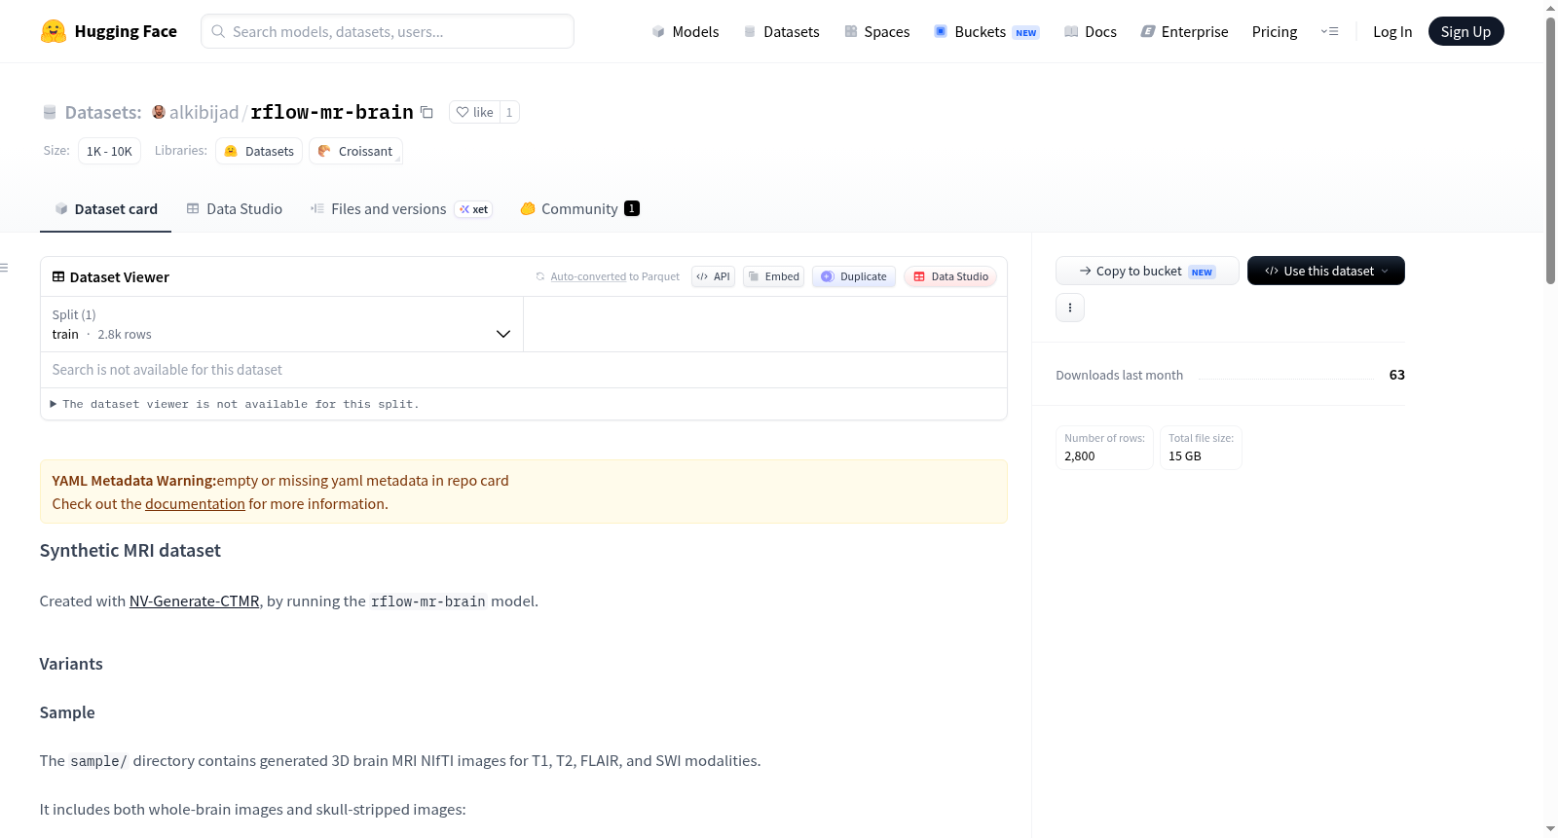Click the Number of rows 2,800 box
Viewport: 1558px width, 838px height.
pyautogui.click(x=1104, y=448)
